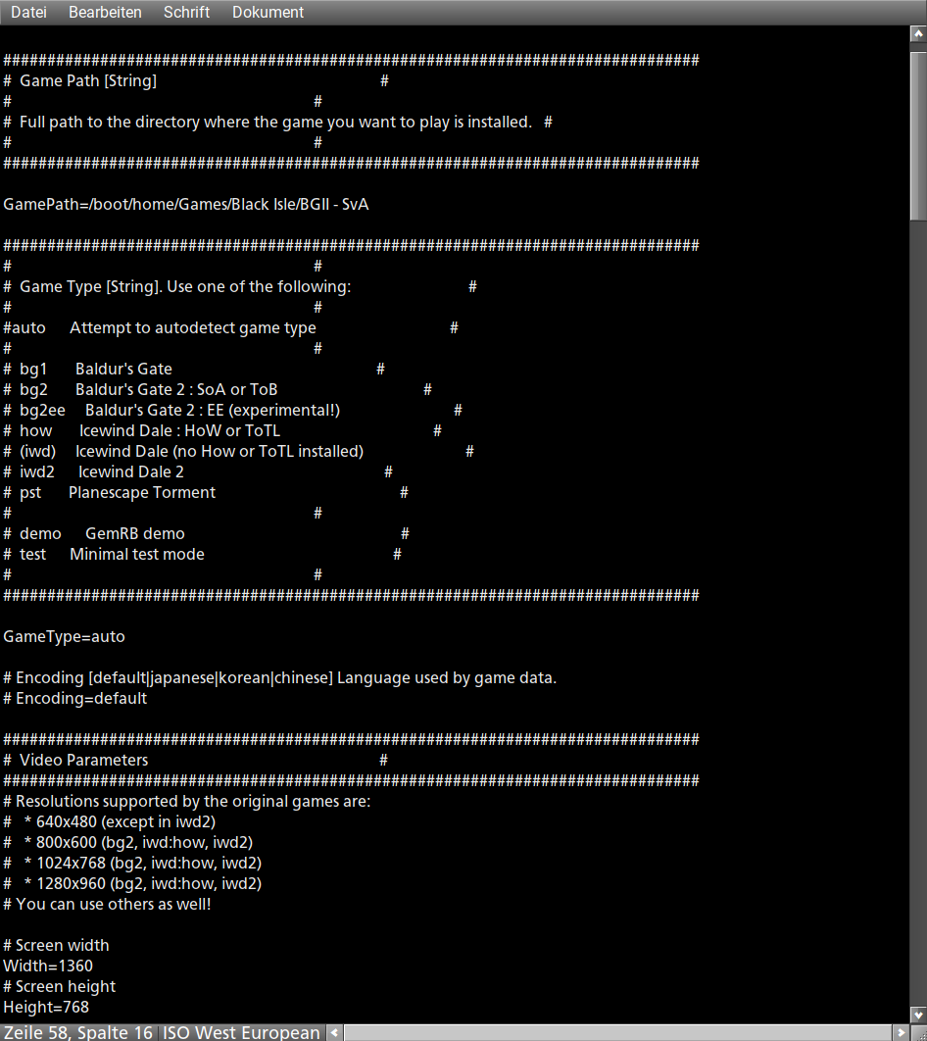Screen dimensions: 927x1041
Task: Click the vertical scrollbar up arrow
Action: pyautogui.click(x=918, y=34)
